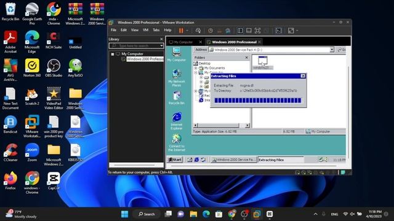Viewport: 394px width, 221px height.
Task: Select VMware Workstation desktop shortcut
Action: coord(32,126)
